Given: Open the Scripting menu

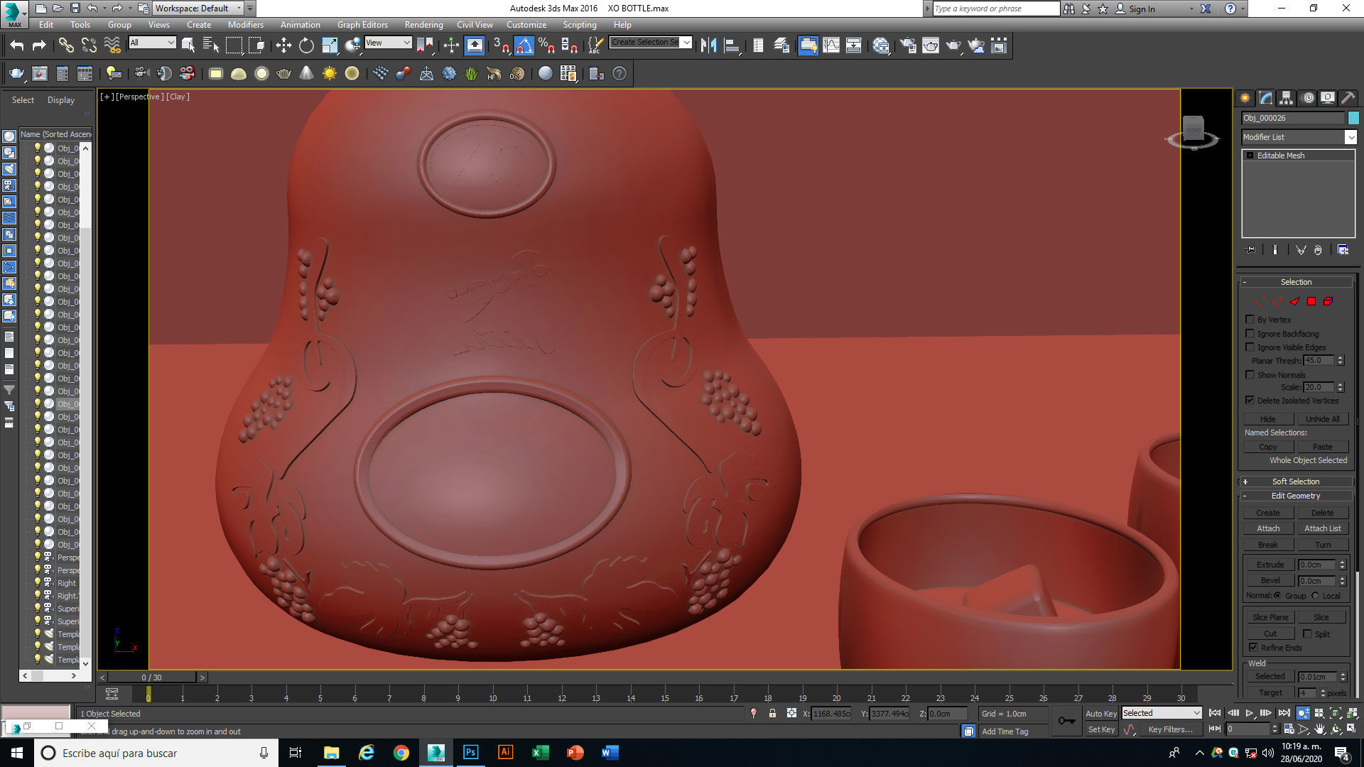Looking at the screenshot, I should click(x=580, y=25).
